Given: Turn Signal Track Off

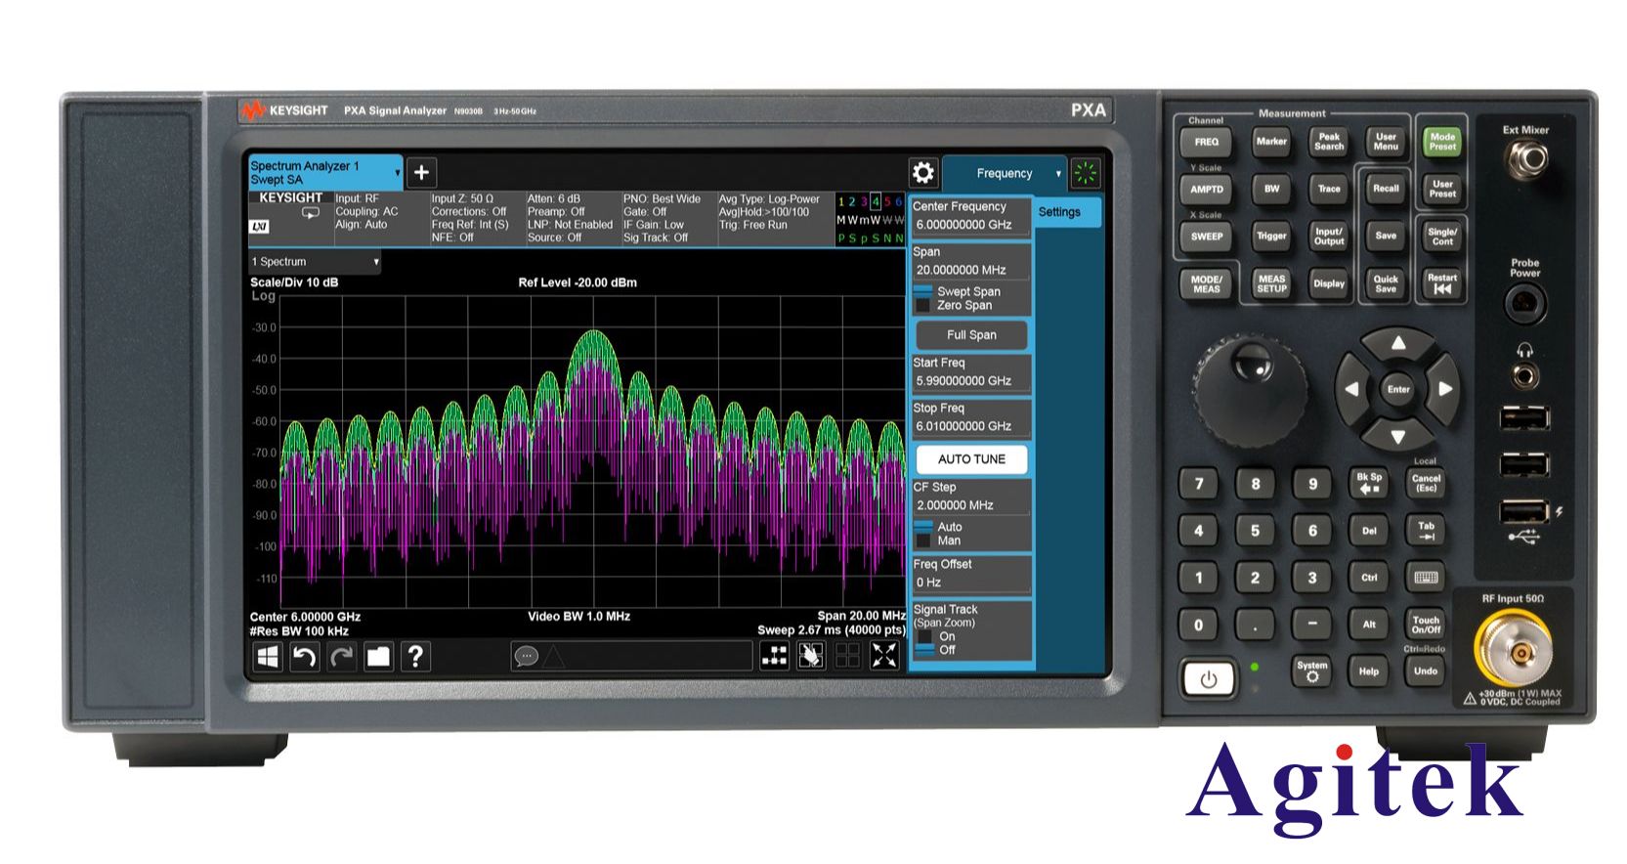Looking at the screenshot, I should [x=935, y=650].
